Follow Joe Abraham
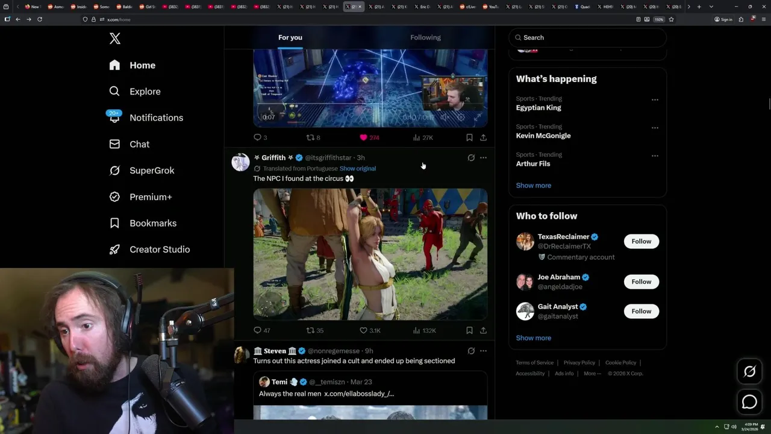 [641, 281]
